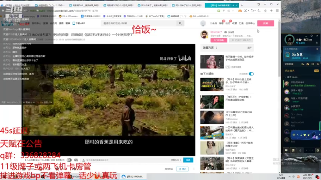
Task: Open the 爷爷山丘之王 recommended video thumbnail
Action: tap(212, 84)
